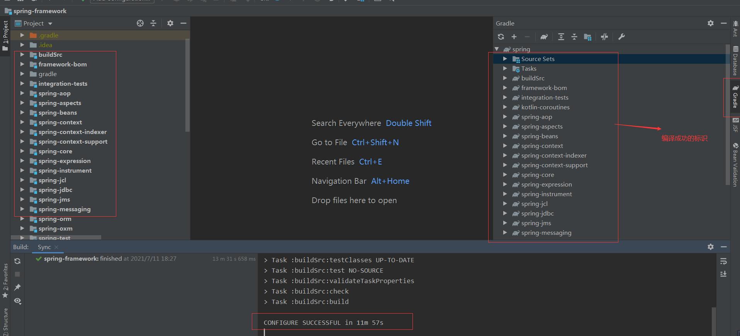Click the 'Task :buildSrc:check' output line
Screen dimensions: 740x336
[x=306, y=291]
